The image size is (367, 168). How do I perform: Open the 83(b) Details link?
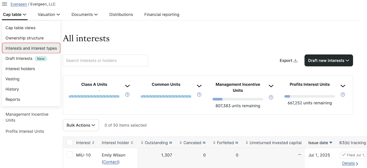point(348,163)
